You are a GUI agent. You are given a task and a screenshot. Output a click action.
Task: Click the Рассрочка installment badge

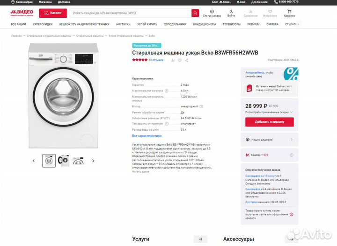click(x=147, y=45)
